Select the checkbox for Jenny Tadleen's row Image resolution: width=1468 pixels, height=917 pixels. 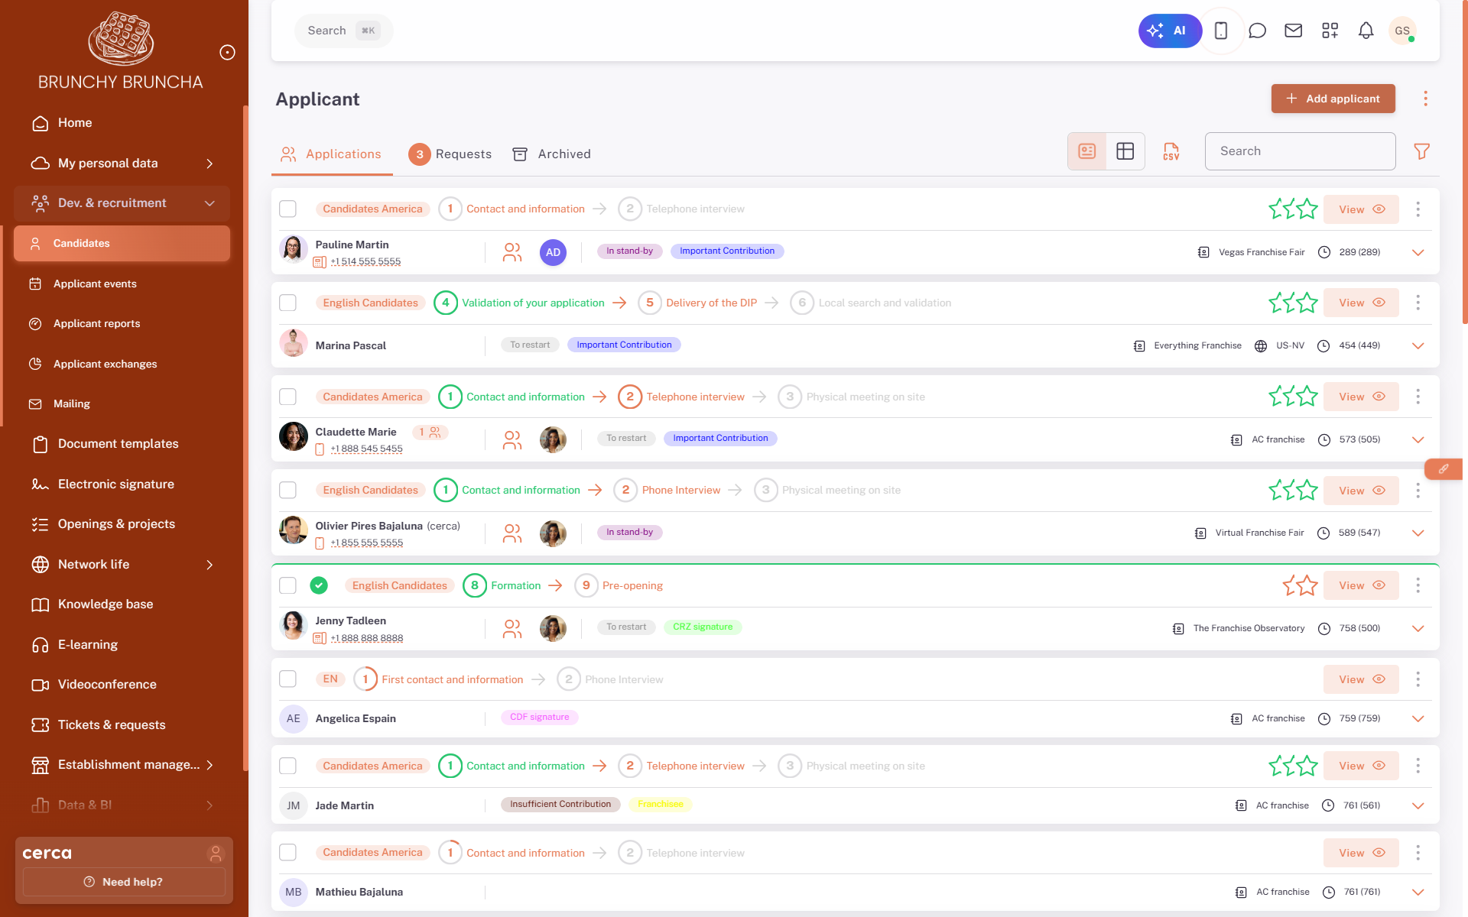287,585
